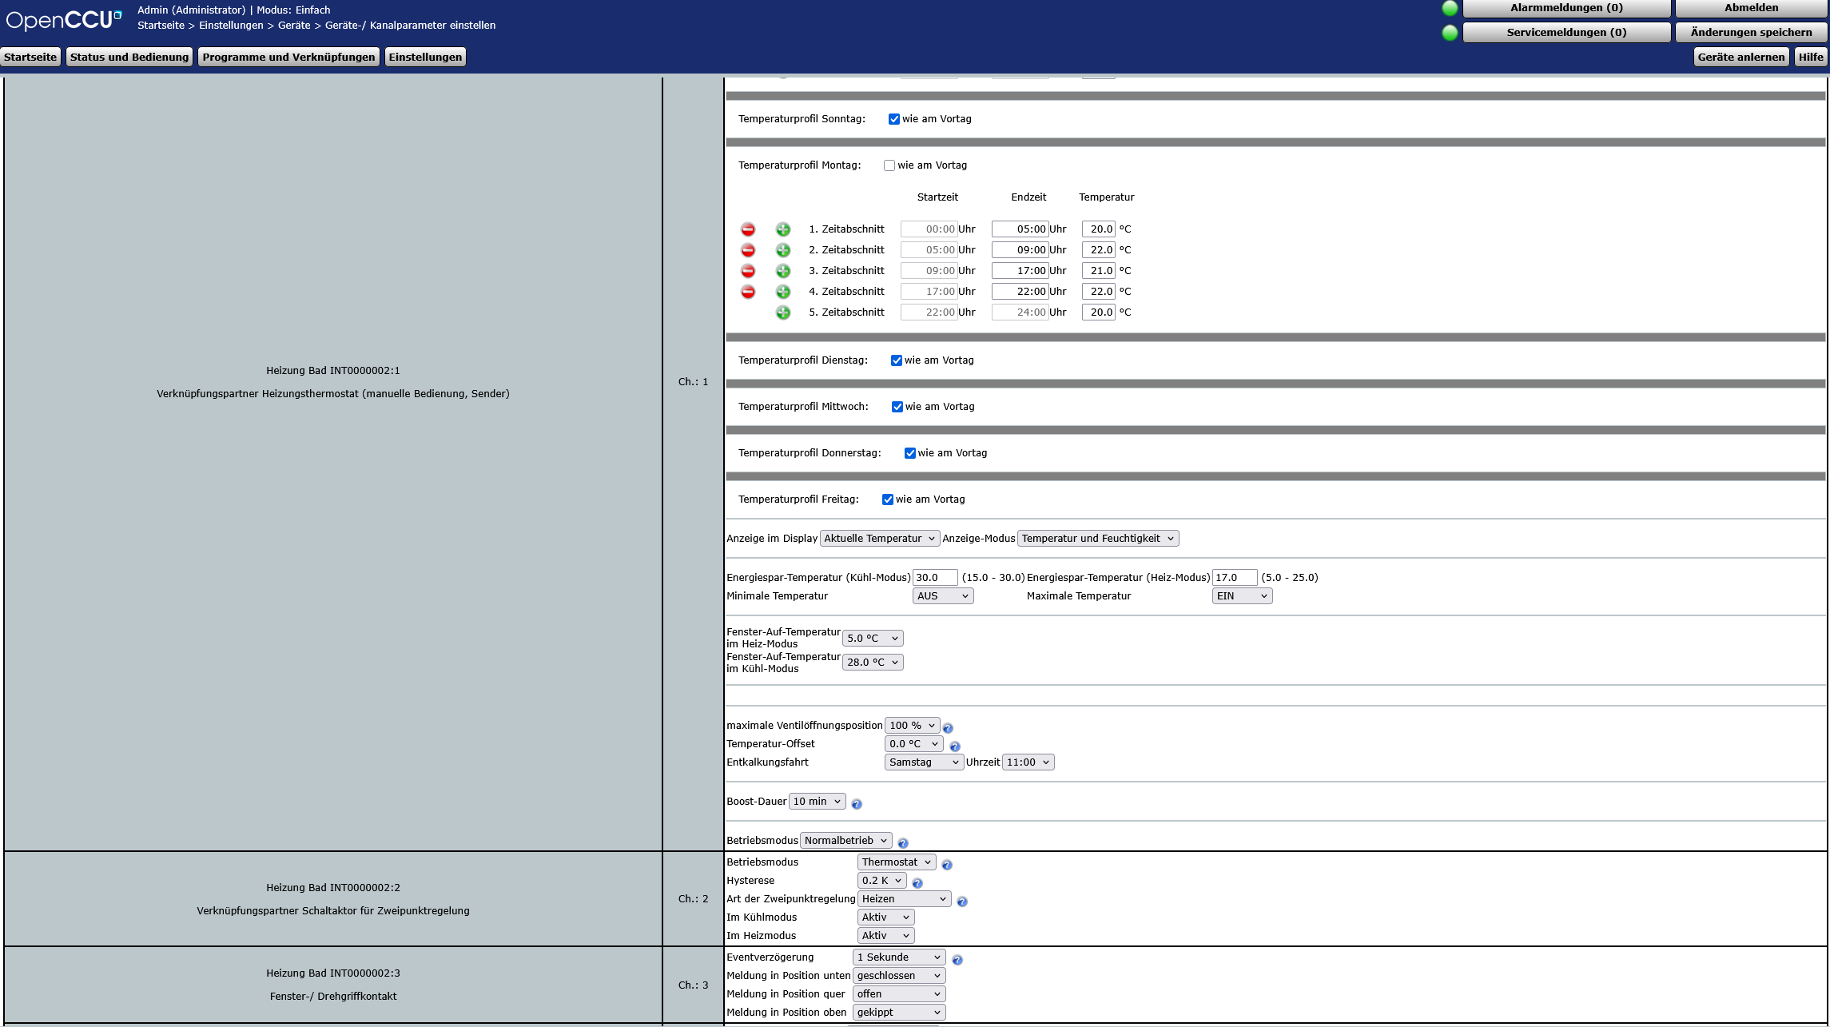The width and height of the screenshot is (1830, 1027).
Task: Click green plus icon next to 5. Zeitabschnitt
Action: 783,312
